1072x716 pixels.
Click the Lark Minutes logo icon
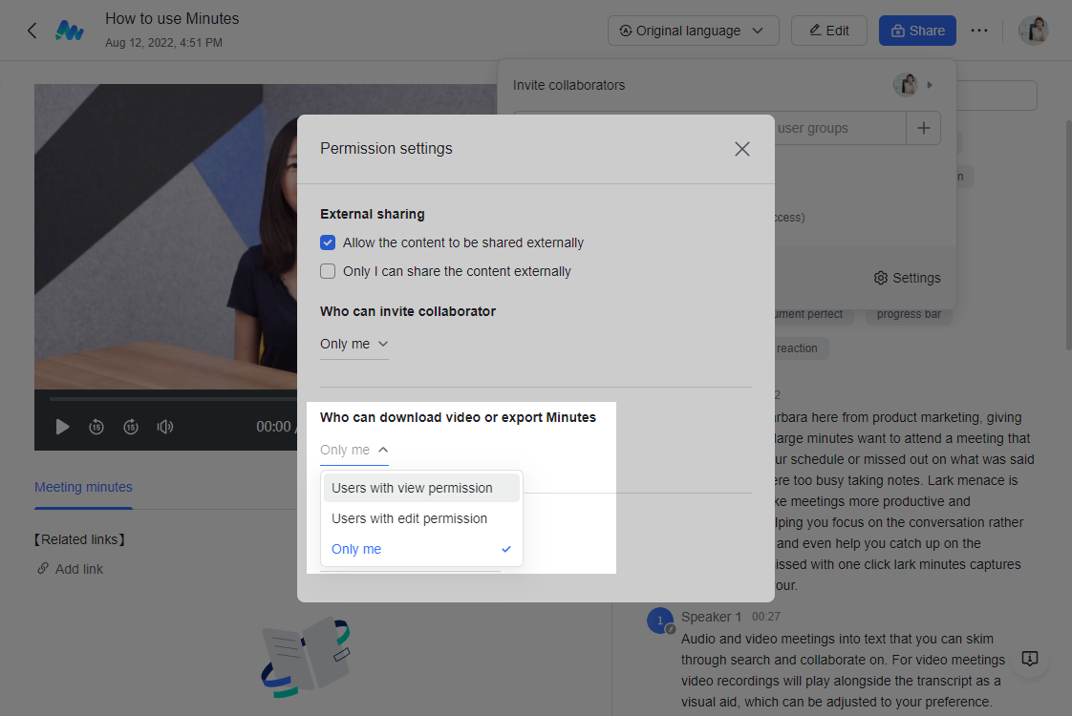point(69,31)
